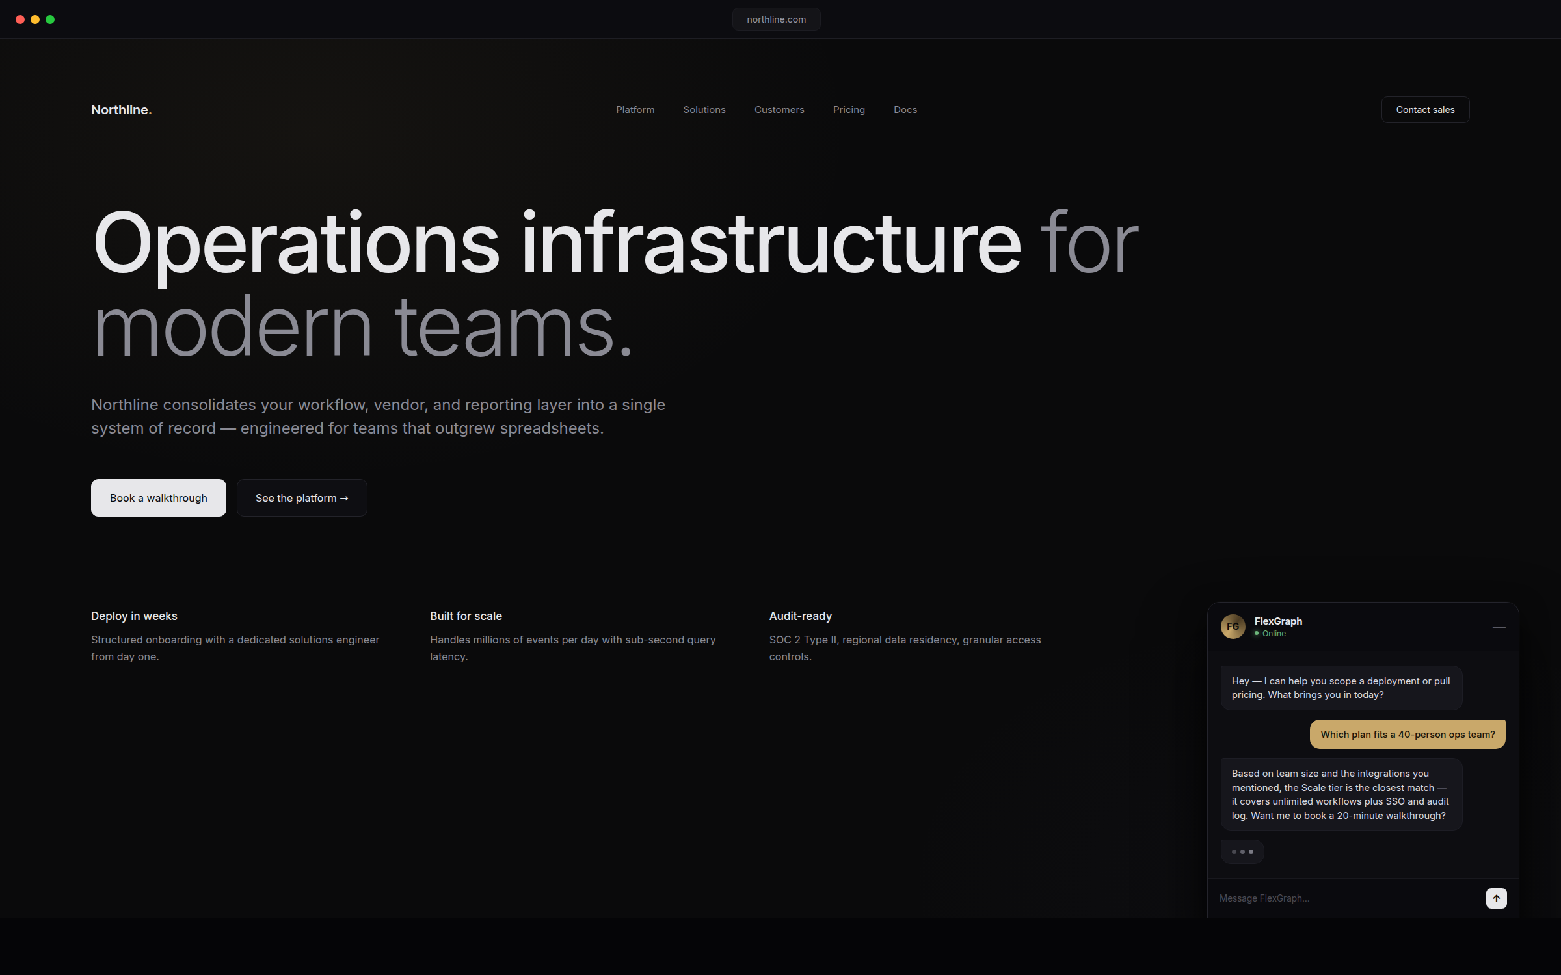Click the northline.com address bar
This screenshot has height=975, width=1561.
click(x=776, y=19)
